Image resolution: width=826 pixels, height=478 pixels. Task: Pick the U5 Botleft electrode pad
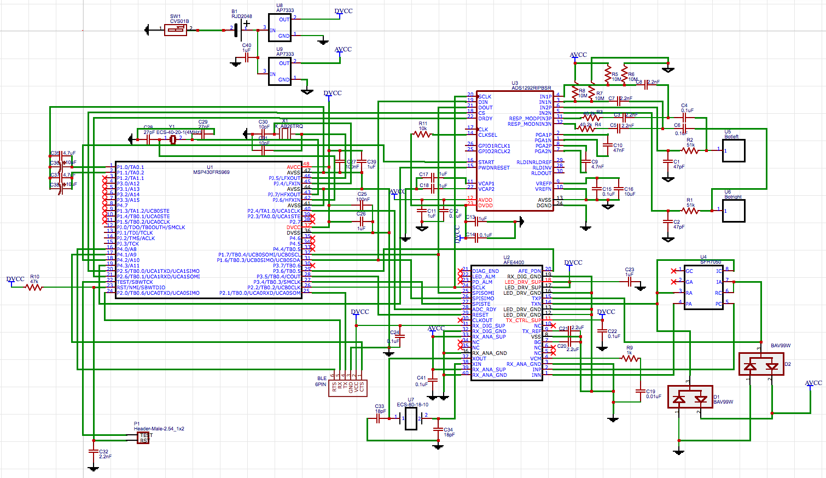point(734,150)
